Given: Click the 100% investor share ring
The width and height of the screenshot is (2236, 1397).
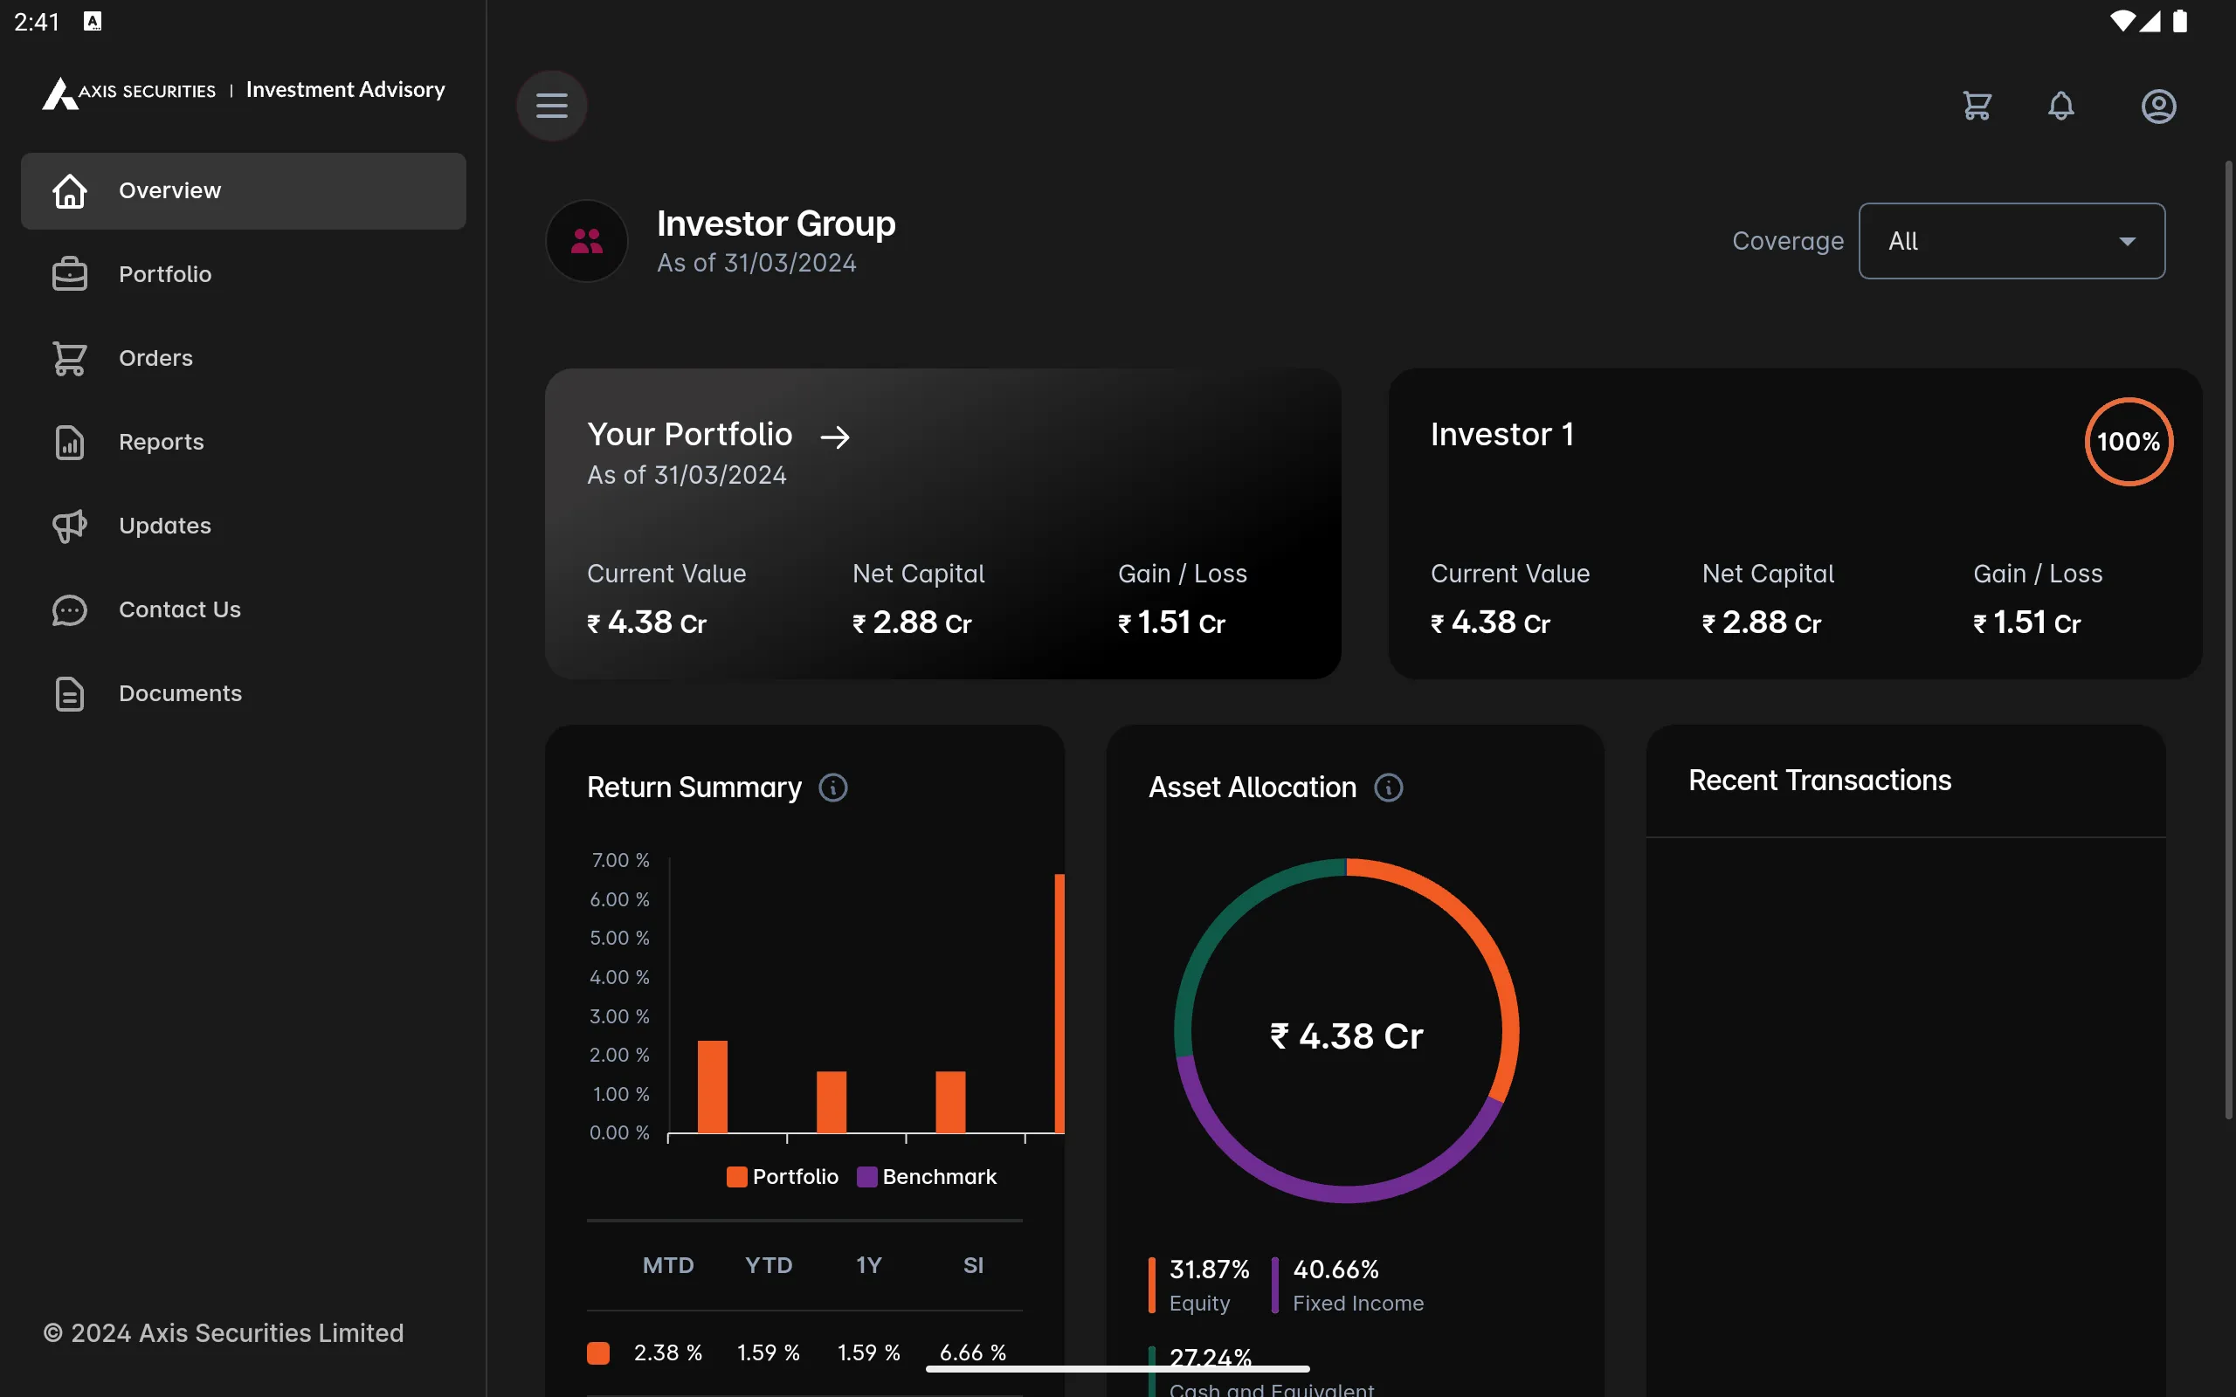Looking at the screenshot, I should click(2128, 442).
